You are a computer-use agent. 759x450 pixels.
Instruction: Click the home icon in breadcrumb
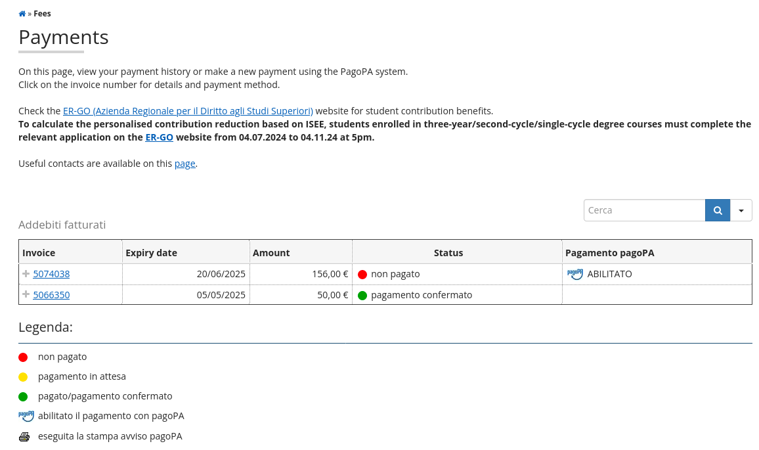[22, 14]
